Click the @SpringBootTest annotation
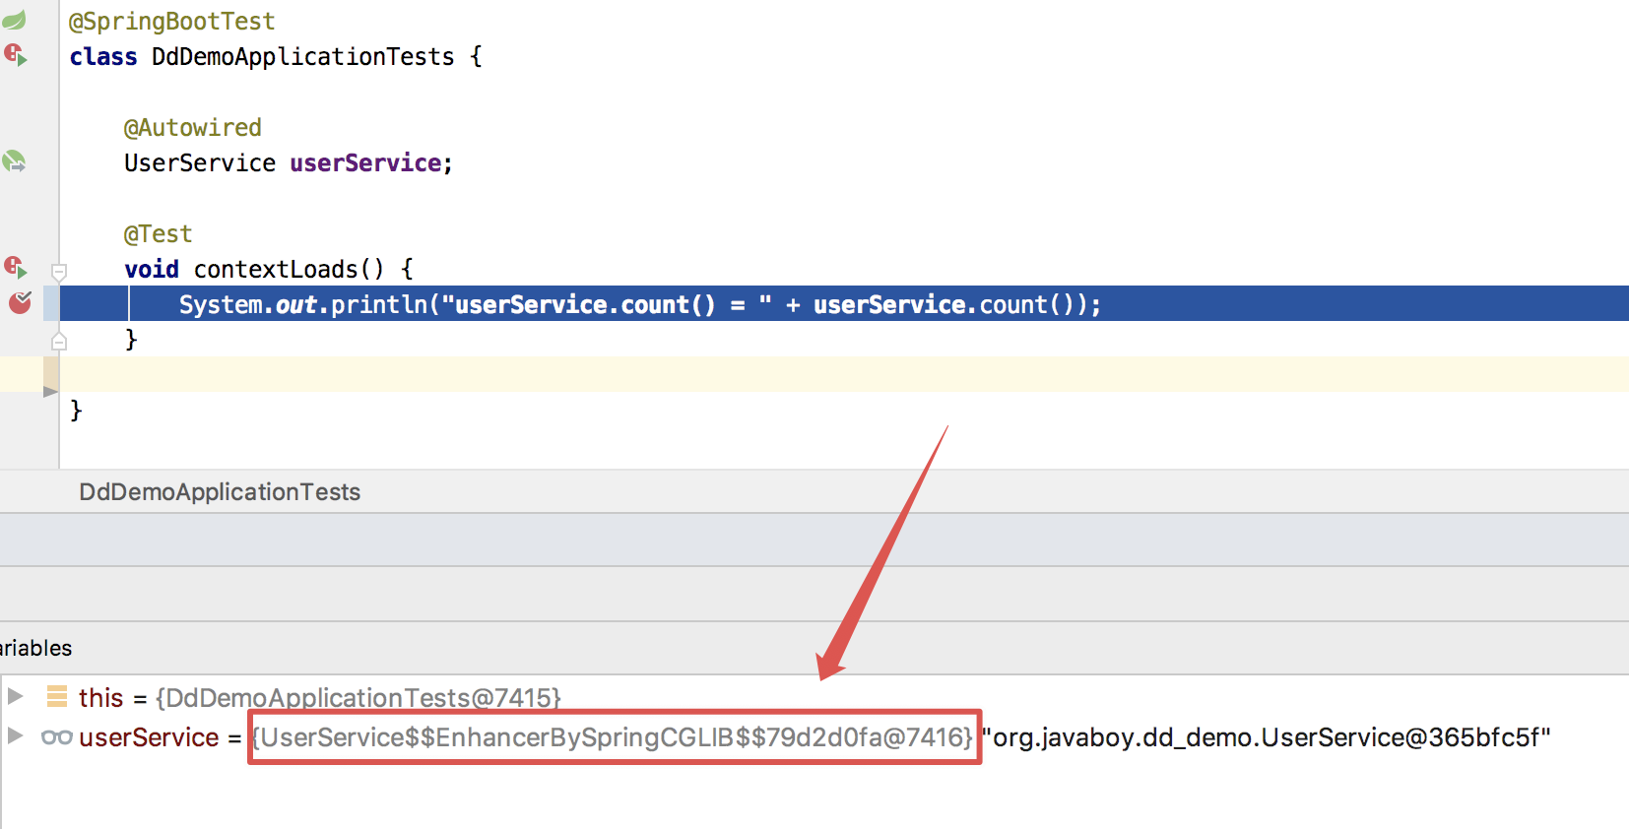The width and height of the screenshot is (1629, 829). [x=171, y=21]
